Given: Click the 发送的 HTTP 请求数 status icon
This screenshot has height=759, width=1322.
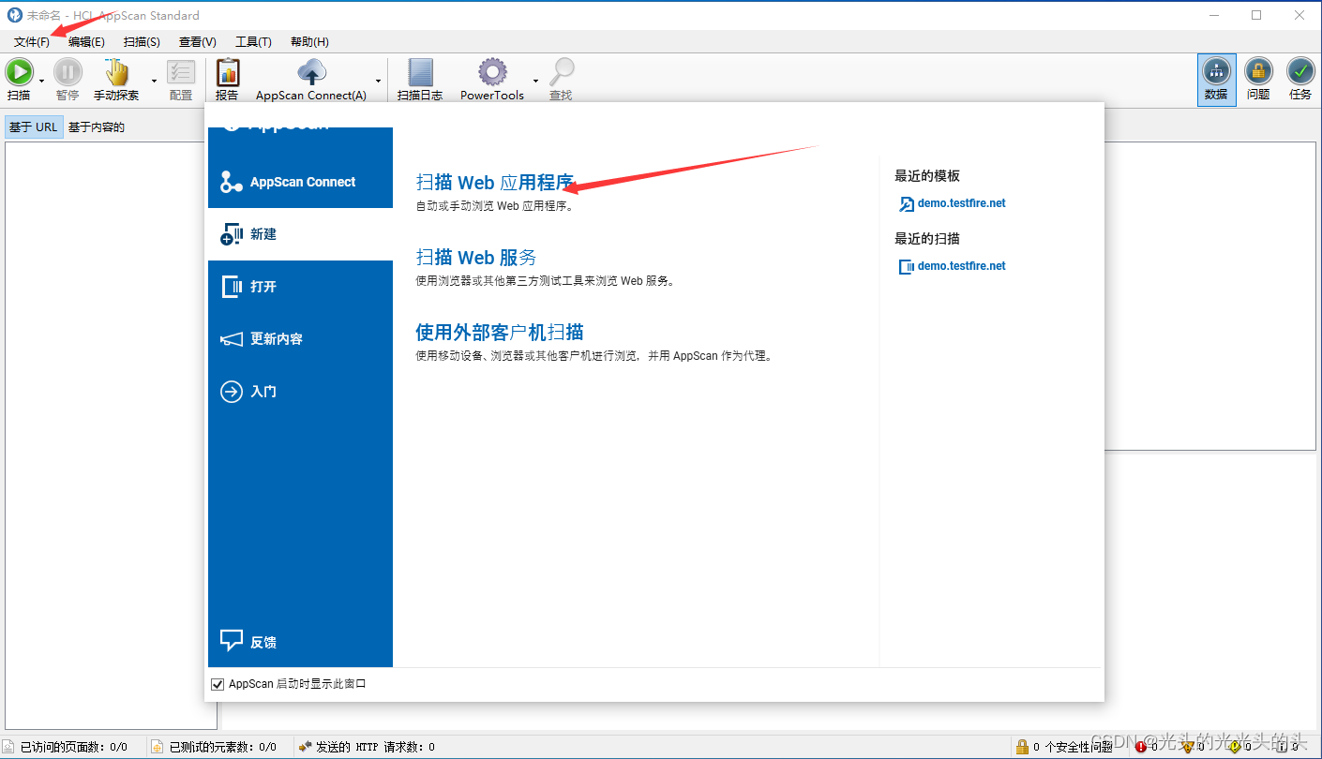Looking at the screenshot, I should [305, 747].
